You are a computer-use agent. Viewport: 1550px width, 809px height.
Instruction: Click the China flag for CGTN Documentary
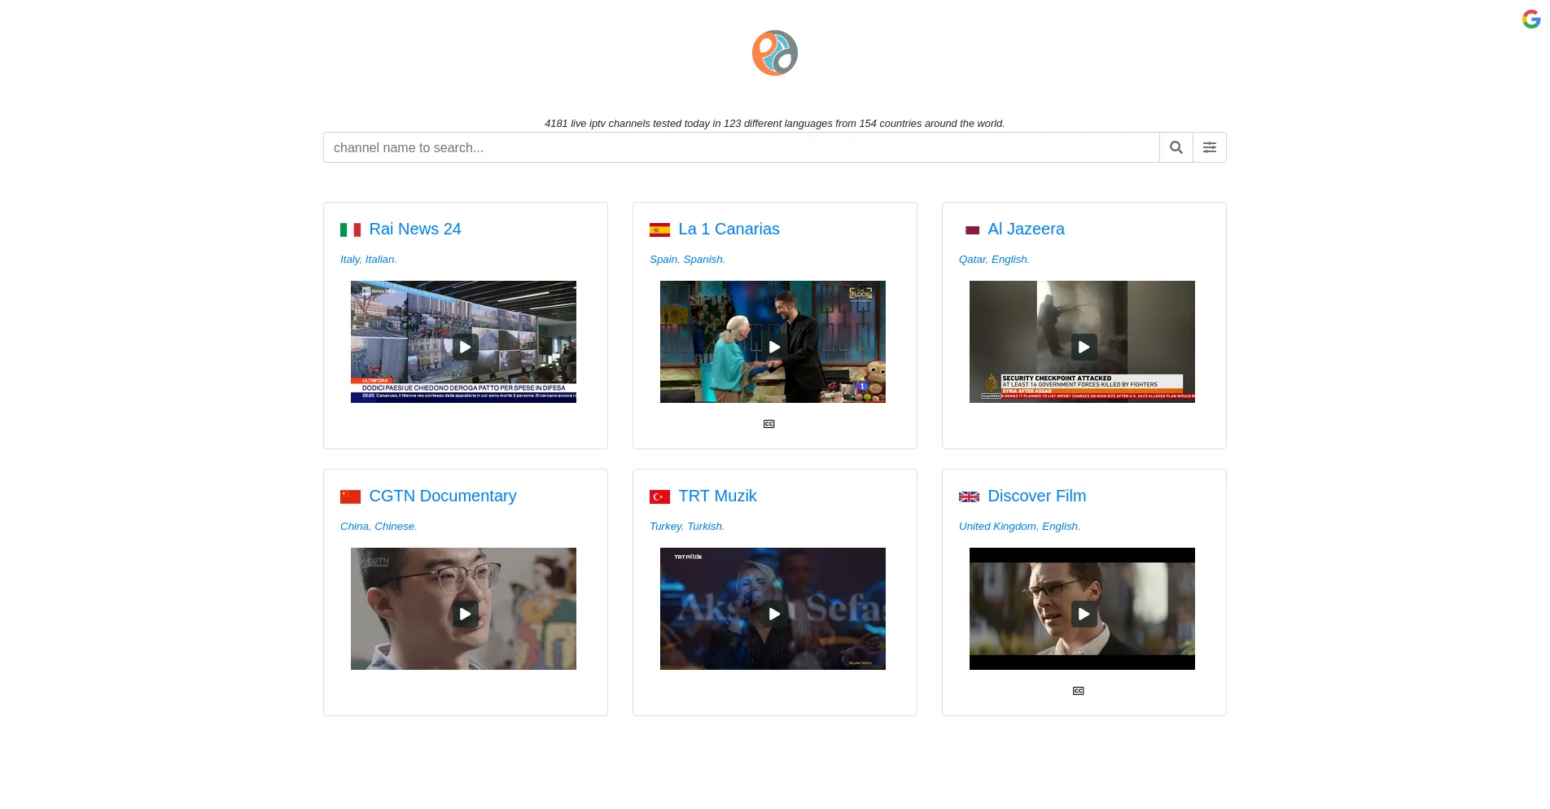(351, 496)
